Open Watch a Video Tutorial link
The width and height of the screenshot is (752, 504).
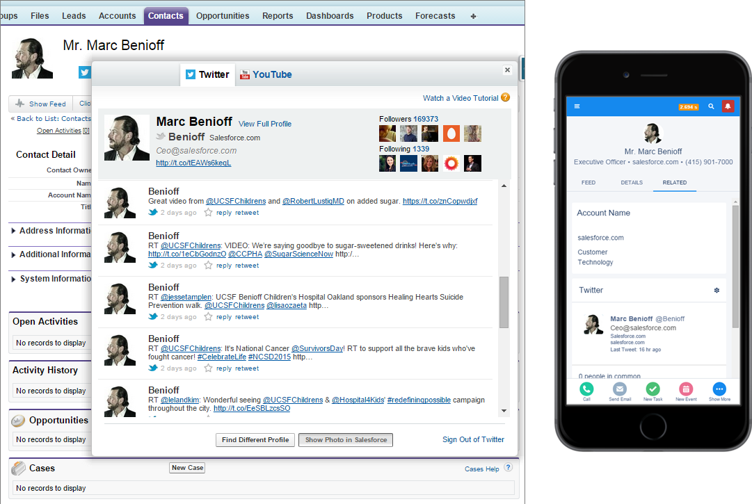pyautogui.click(x=461, y=98)
